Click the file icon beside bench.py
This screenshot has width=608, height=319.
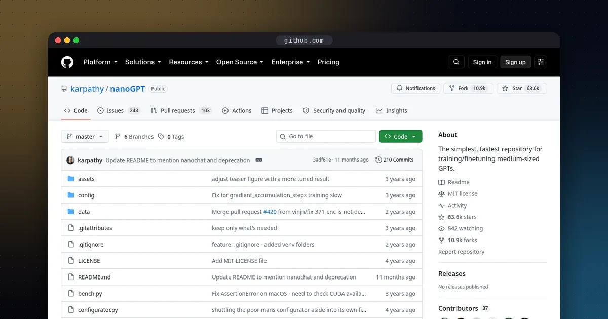(x=71, y=294)
